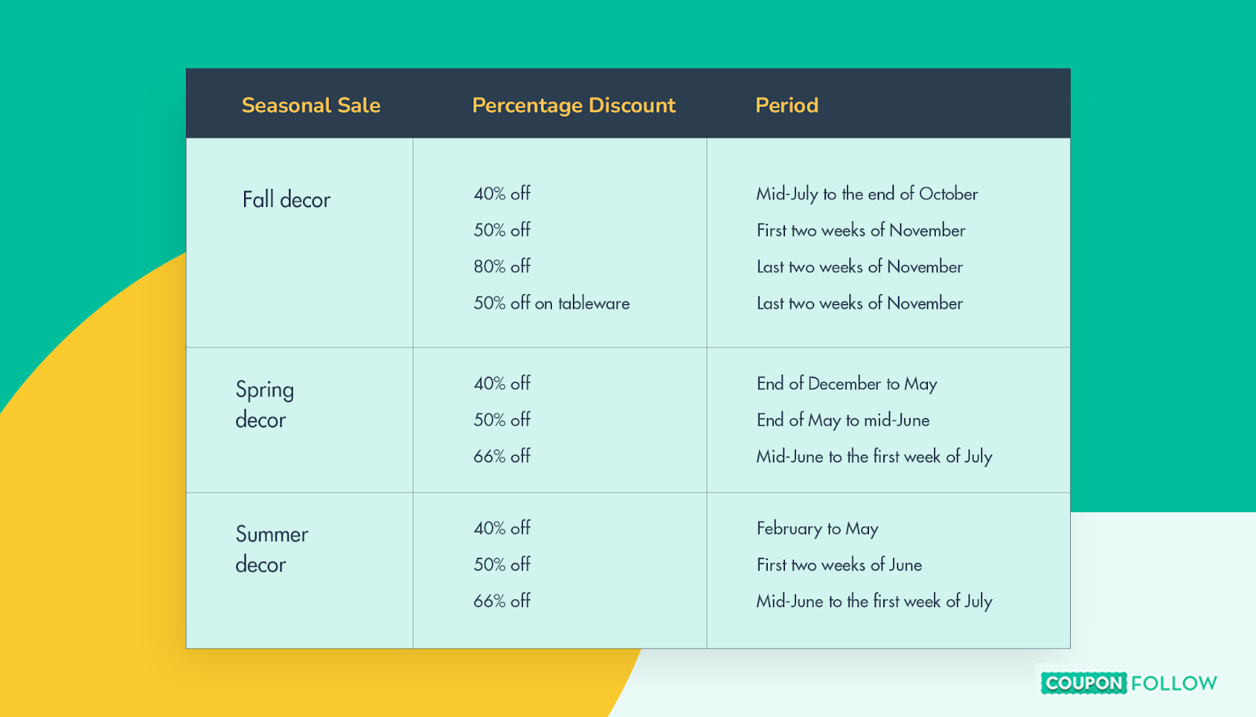Click the 80% off discount text

pos(502,267)
